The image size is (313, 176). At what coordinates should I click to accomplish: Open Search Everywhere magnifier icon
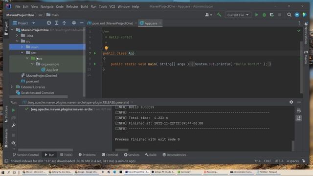(x=289, y=15)
